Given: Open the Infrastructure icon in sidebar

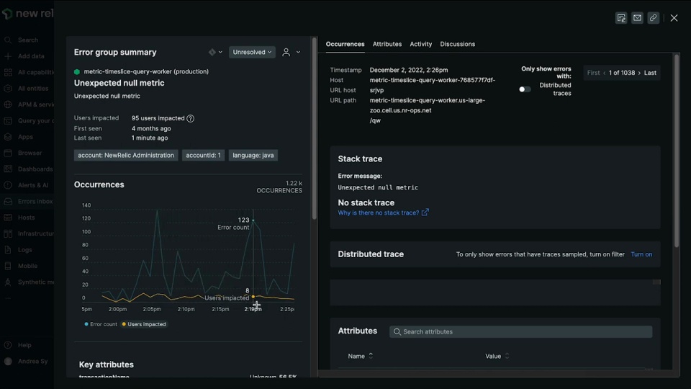Looking at the screenshot, I should pyautogui.click(x=8, y=233).
